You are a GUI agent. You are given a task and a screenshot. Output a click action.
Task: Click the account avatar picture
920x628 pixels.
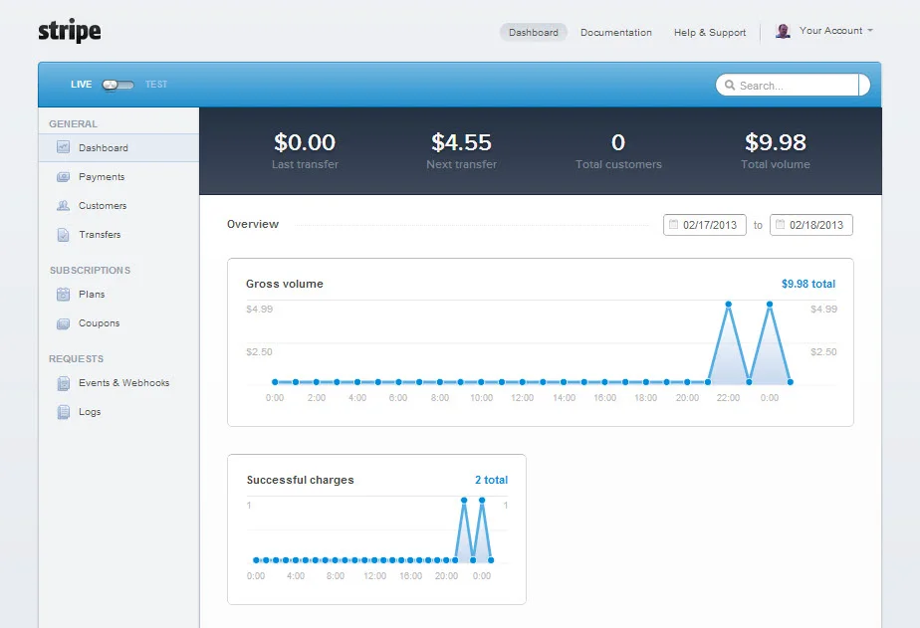coord(783,31)
